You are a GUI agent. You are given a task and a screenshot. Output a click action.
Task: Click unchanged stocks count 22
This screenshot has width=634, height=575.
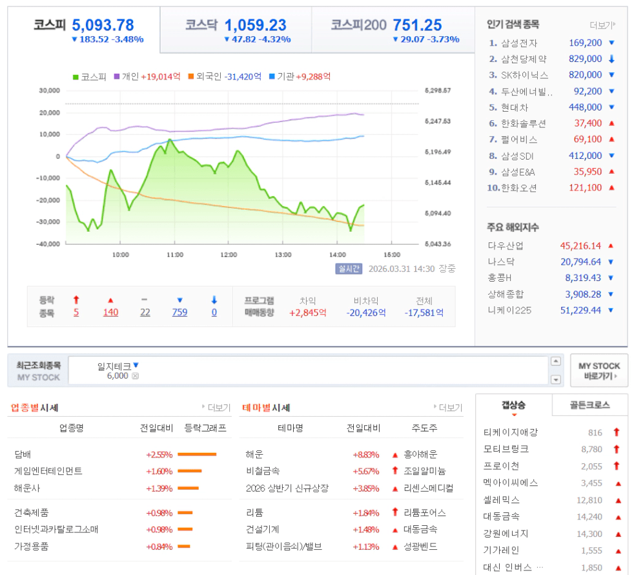[145, 313]
